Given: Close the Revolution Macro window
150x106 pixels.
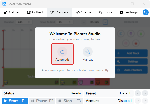Looking at the screenshot, I should (144, 4).
